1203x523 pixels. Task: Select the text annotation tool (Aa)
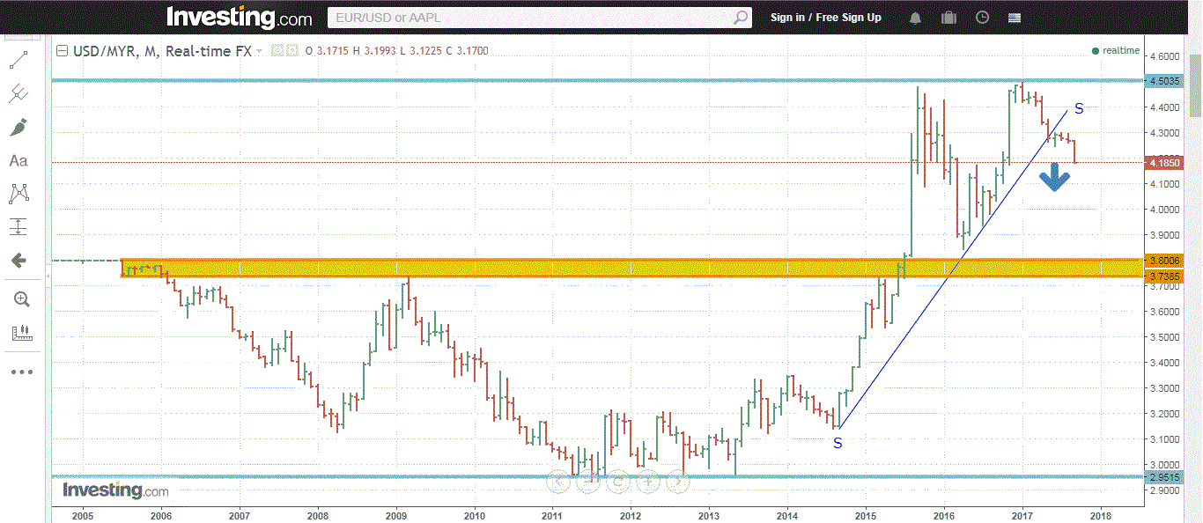18,161
